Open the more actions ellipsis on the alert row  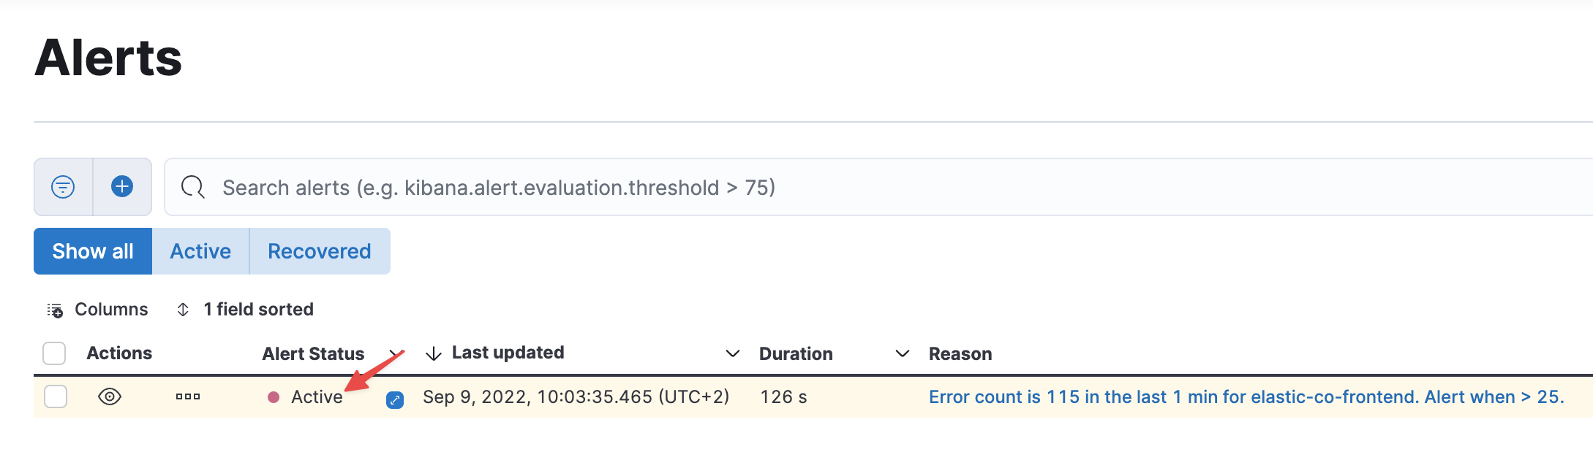click(x=187, y=396)
